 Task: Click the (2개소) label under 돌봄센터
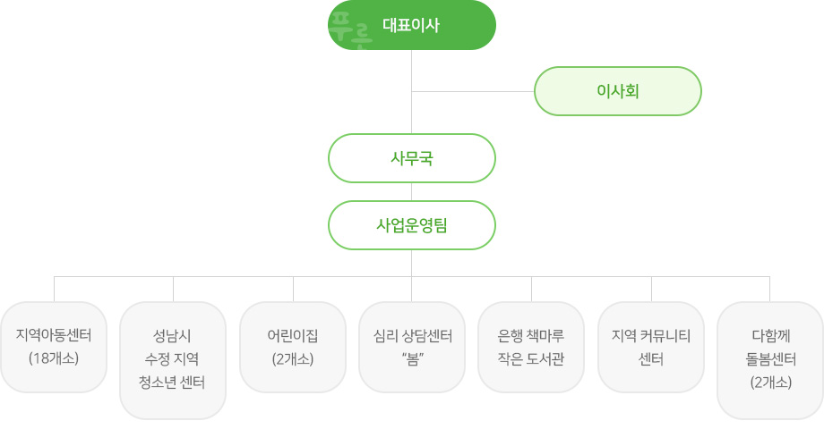tap(771, 383)
